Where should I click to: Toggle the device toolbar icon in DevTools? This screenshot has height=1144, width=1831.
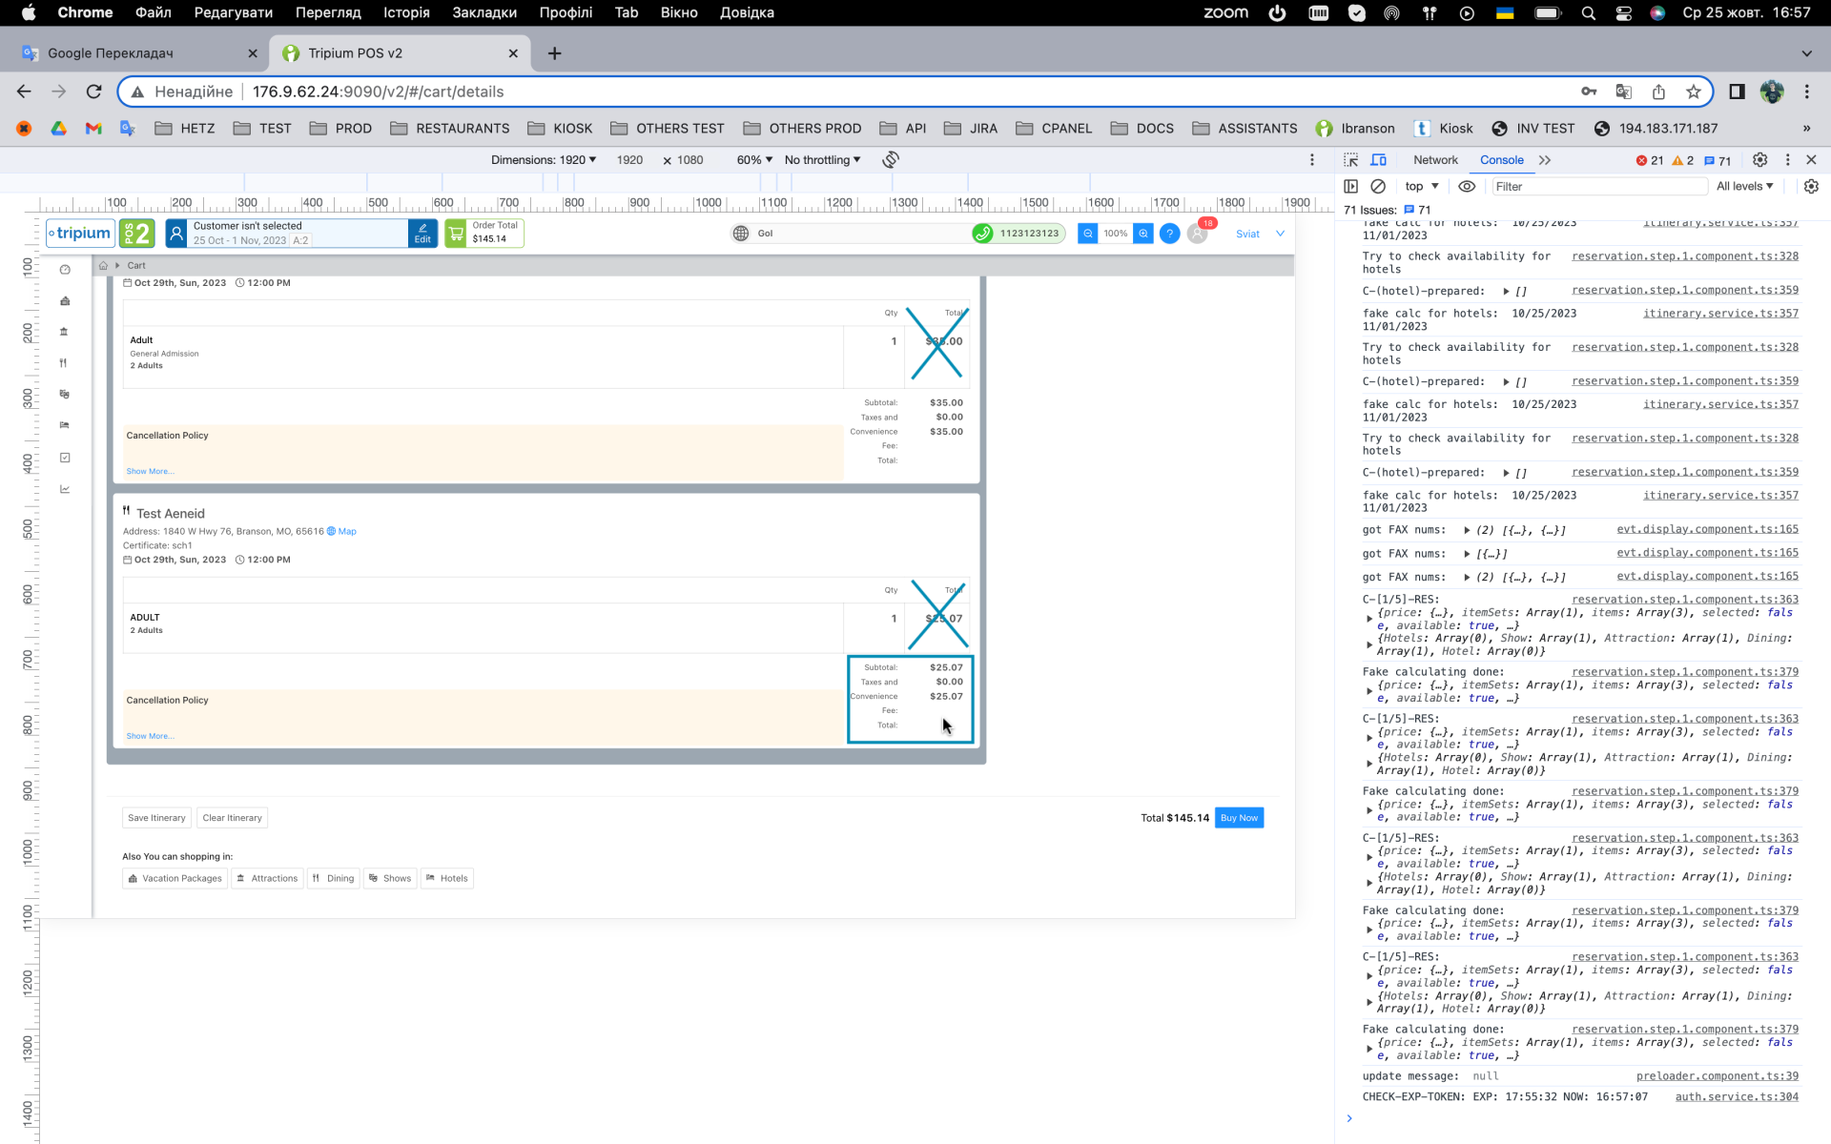(1379, 160)
